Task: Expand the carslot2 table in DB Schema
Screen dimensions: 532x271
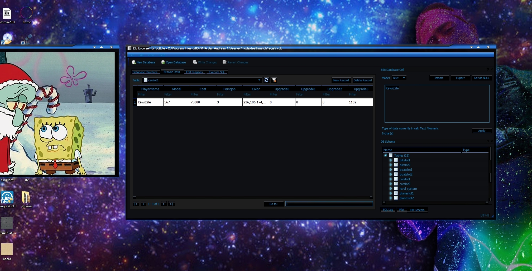Action: coord(391,184)
